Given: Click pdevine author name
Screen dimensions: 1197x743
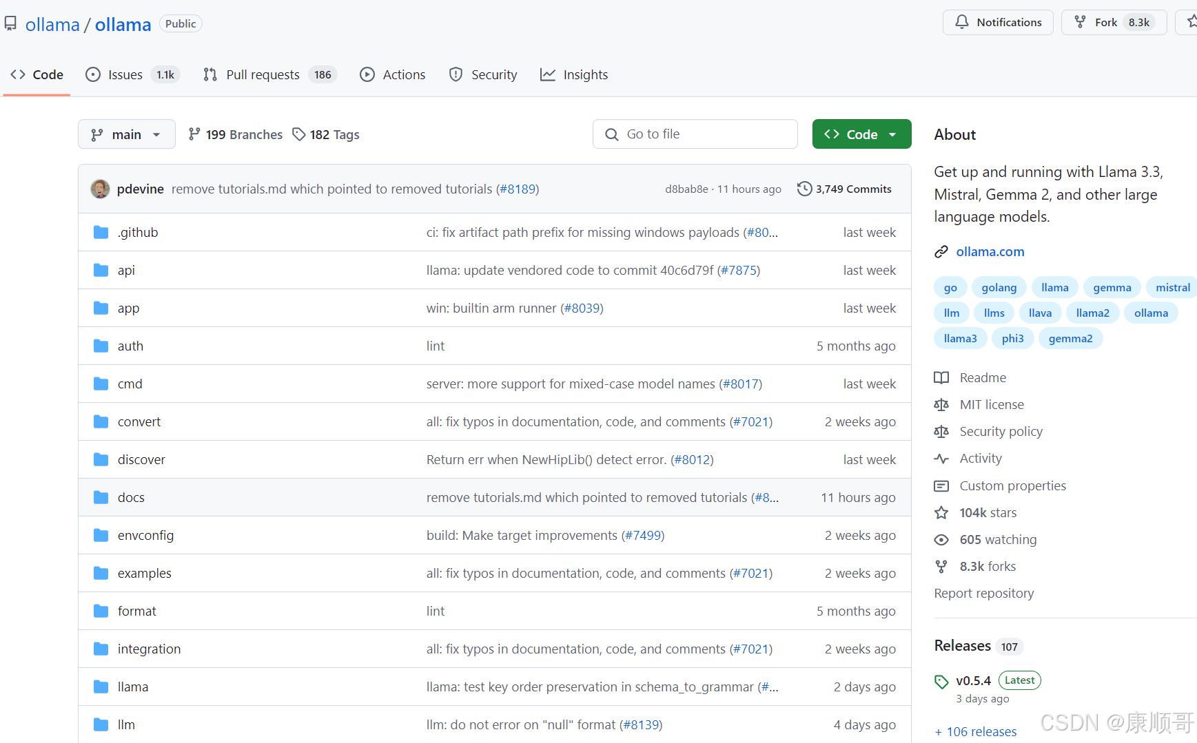Looking at the screenshot, I should click(x=141, y=189).
